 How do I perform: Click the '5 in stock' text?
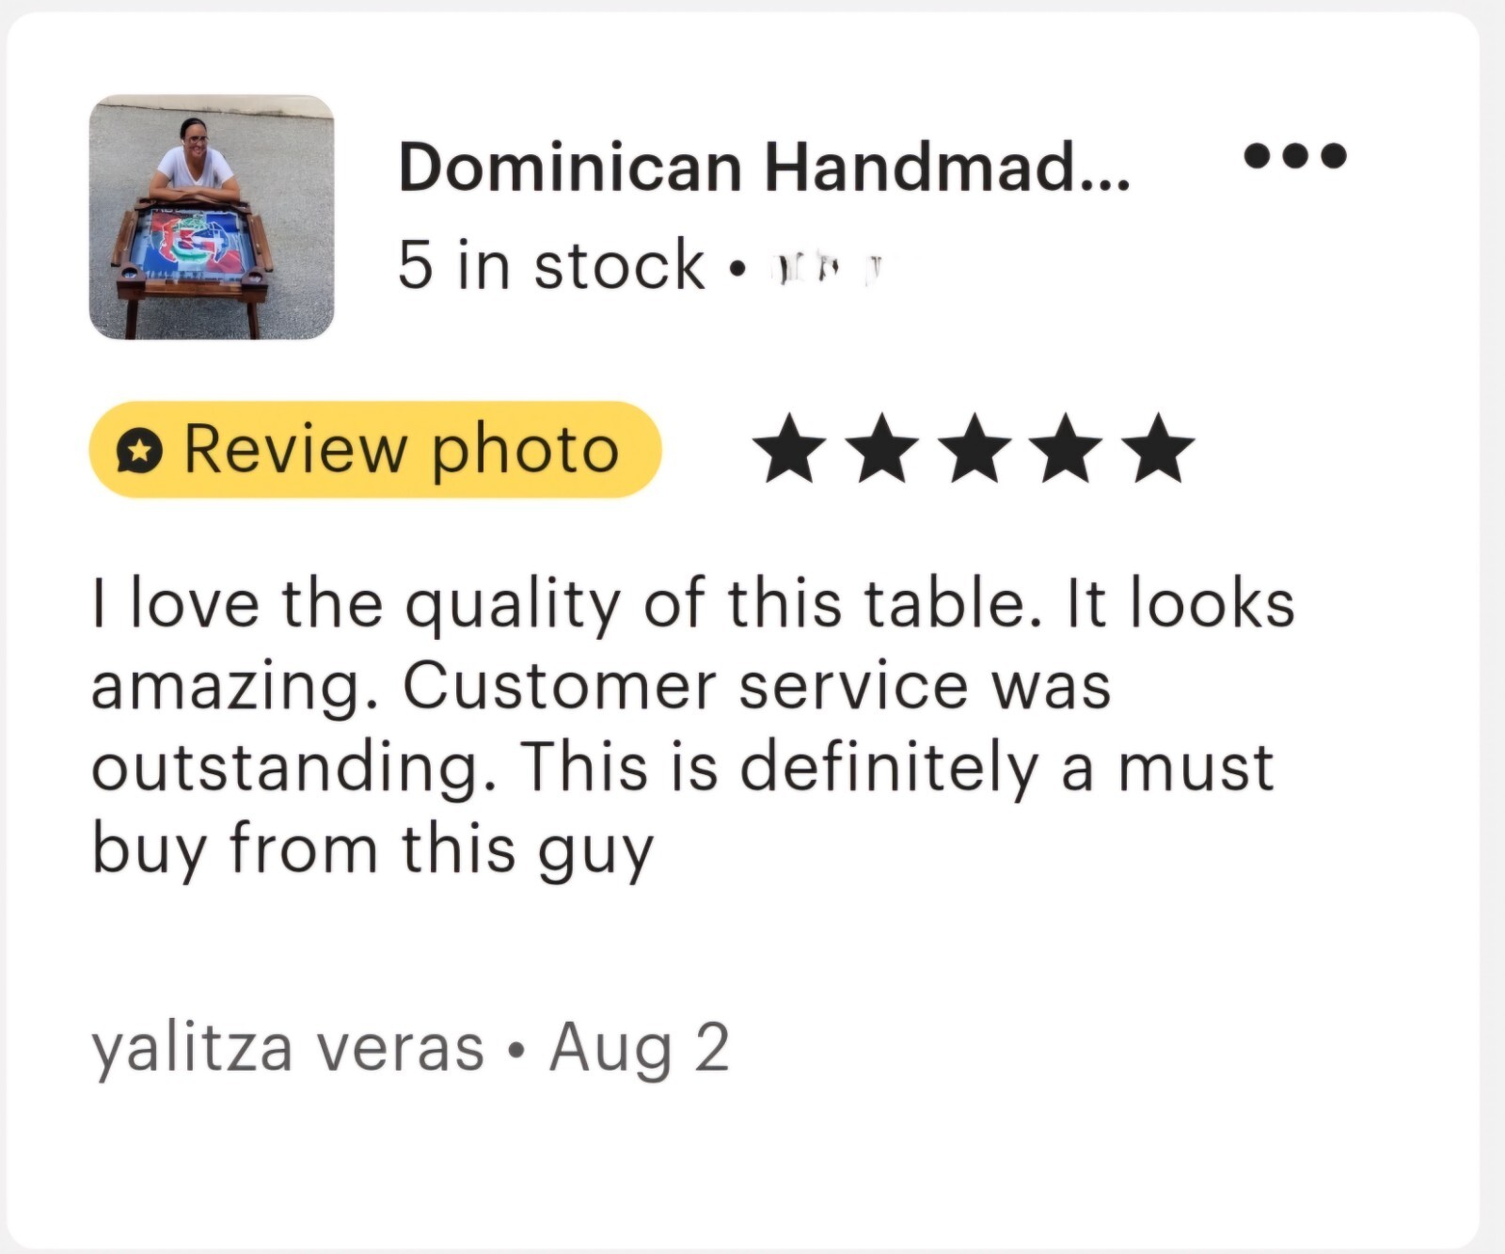pyautogui.click(x=550, y=264)
